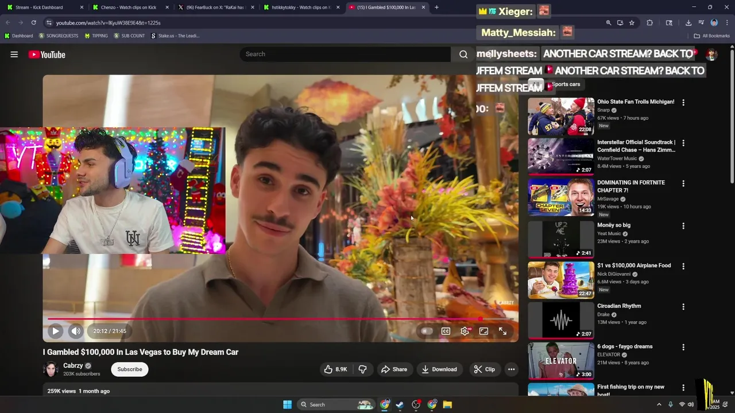
Task: Go to the YouTube home logo
Action: click(x=47, y=54)
